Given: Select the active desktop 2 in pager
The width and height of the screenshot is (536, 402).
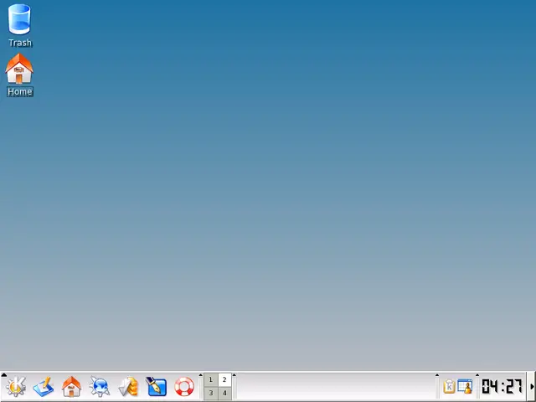Looking at the screenshot, I should click(x=224, y=380).
